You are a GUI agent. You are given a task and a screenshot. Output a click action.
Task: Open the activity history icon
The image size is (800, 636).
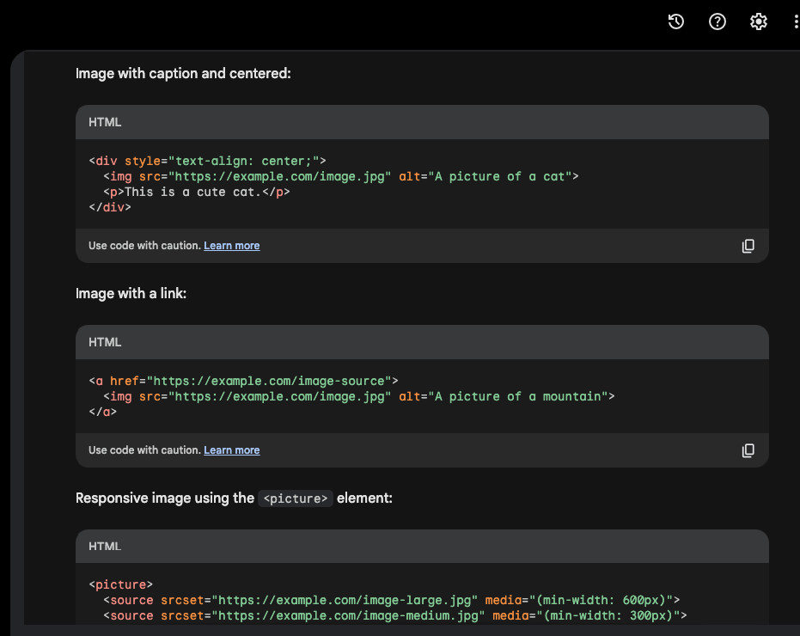(x=676, y=22)
